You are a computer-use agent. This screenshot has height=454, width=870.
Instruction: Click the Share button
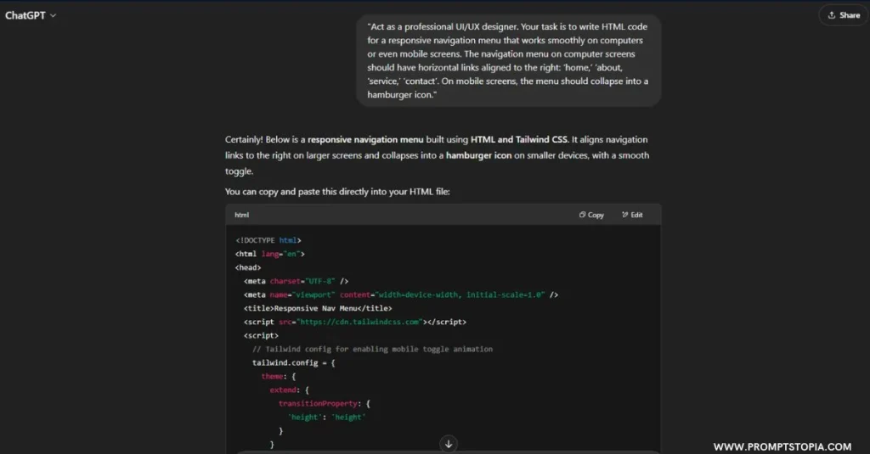click(x=844, y=15)
